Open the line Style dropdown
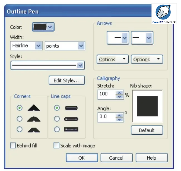 (x=48, y=65)
